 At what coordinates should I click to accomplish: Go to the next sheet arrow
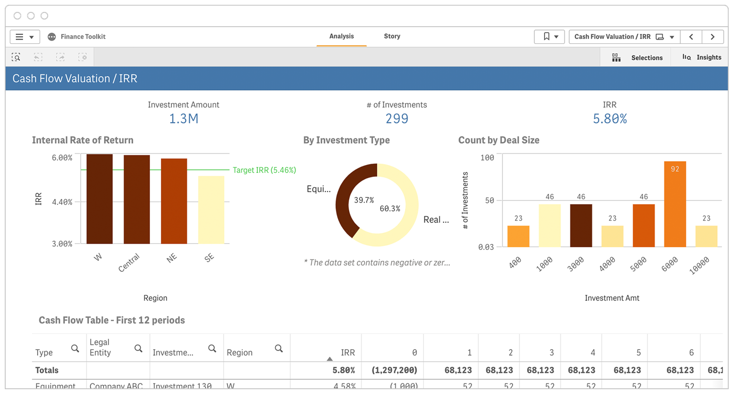712,37
